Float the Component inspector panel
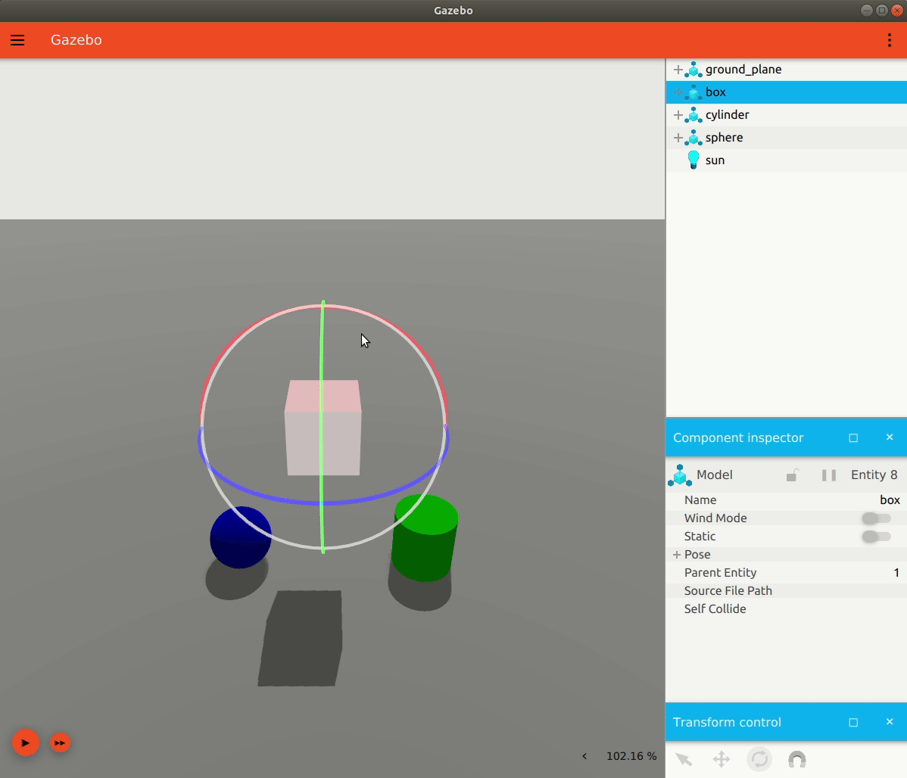This screenshot has width=907, height=778. (853, 438)
